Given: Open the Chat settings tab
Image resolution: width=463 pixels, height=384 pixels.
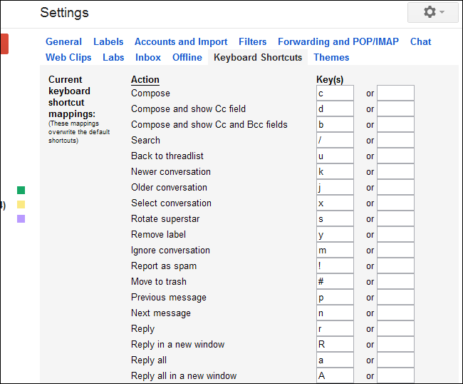Looking at the screenshot, I should (x=421, y=41).
